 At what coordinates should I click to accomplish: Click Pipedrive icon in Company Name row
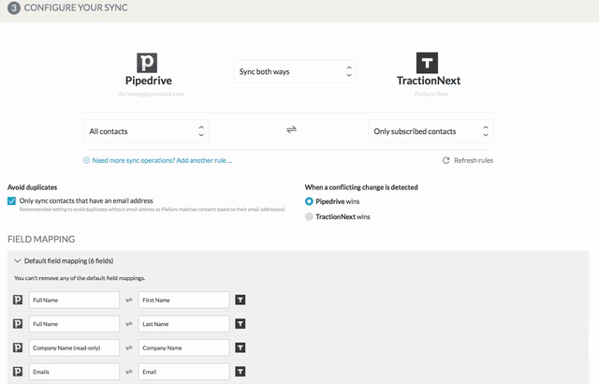tap(18, 347)
